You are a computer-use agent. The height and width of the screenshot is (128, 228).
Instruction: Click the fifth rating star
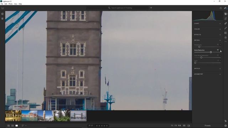pos(107,126)
